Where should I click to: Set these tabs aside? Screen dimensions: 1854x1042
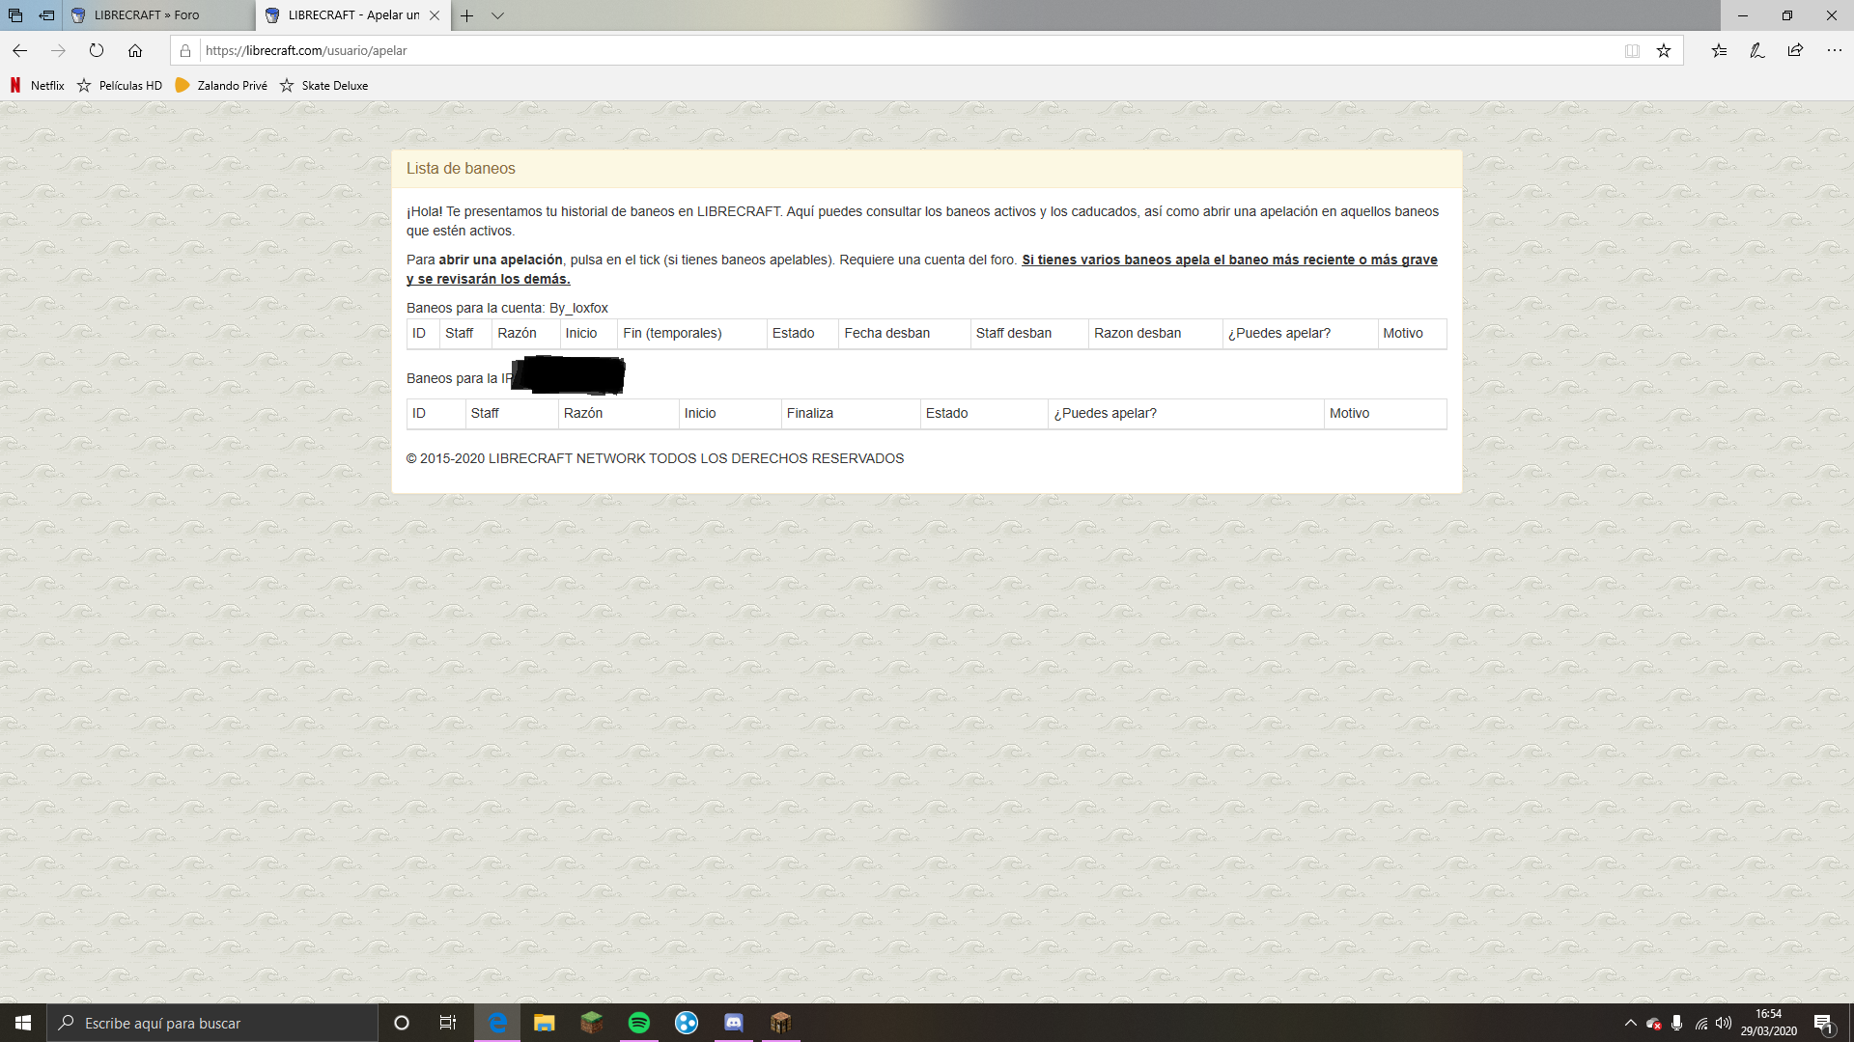pyautogui.click(x=46, y=15)
